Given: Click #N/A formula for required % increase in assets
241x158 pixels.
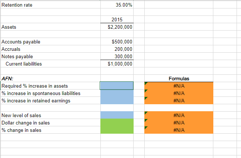Looking at the screenshot, I should (179, 86).
